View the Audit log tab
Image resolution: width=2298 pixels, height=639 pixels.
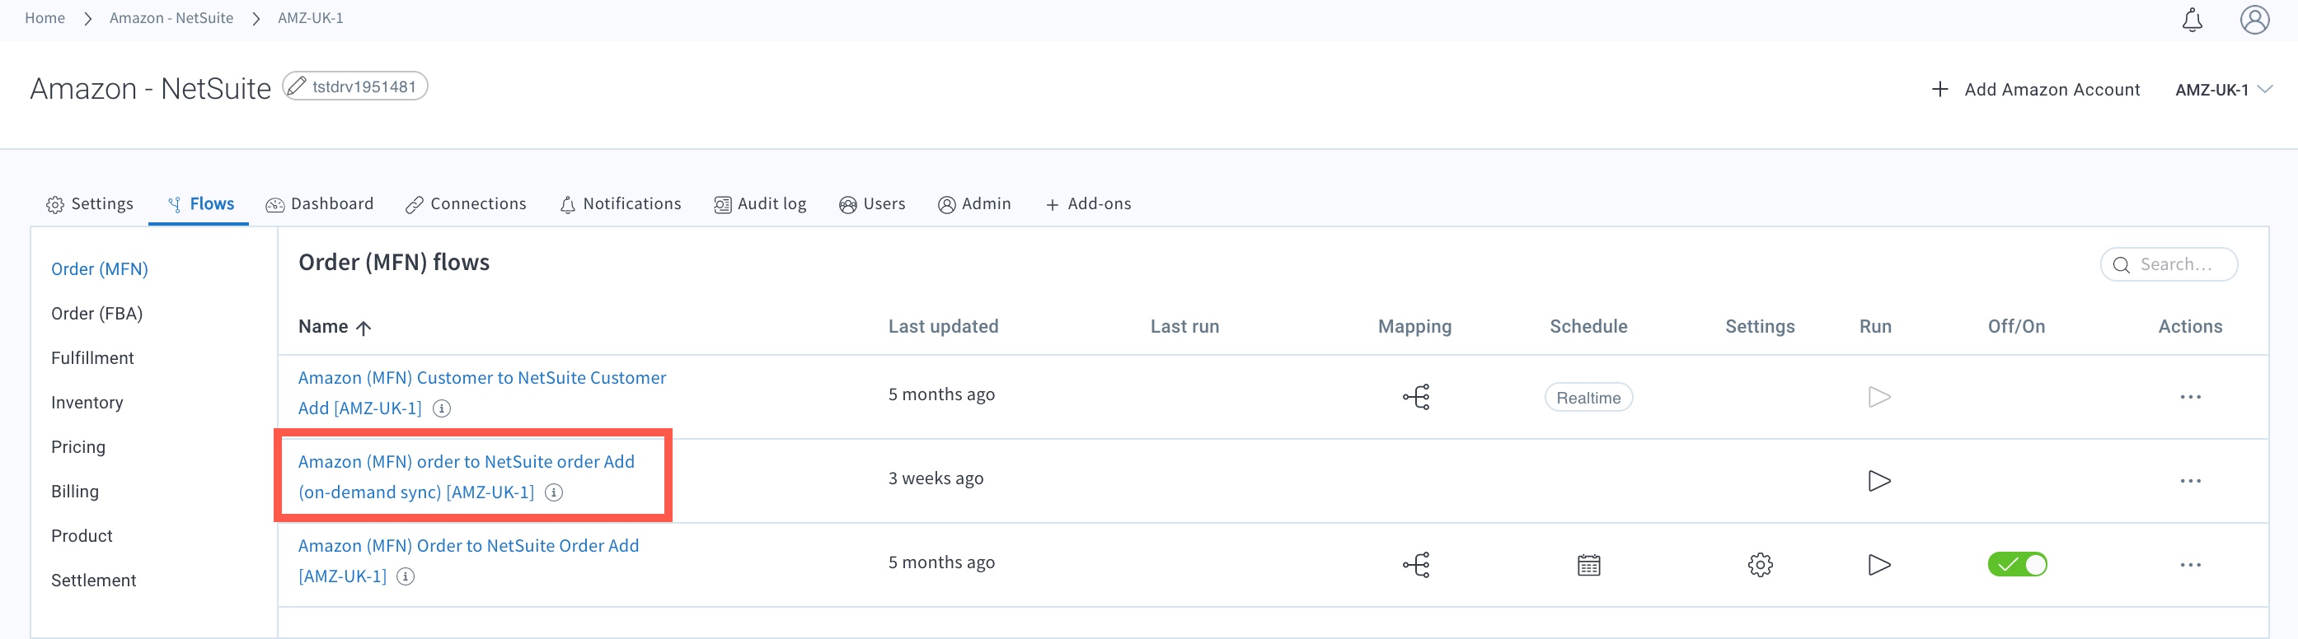coord(760,204)
